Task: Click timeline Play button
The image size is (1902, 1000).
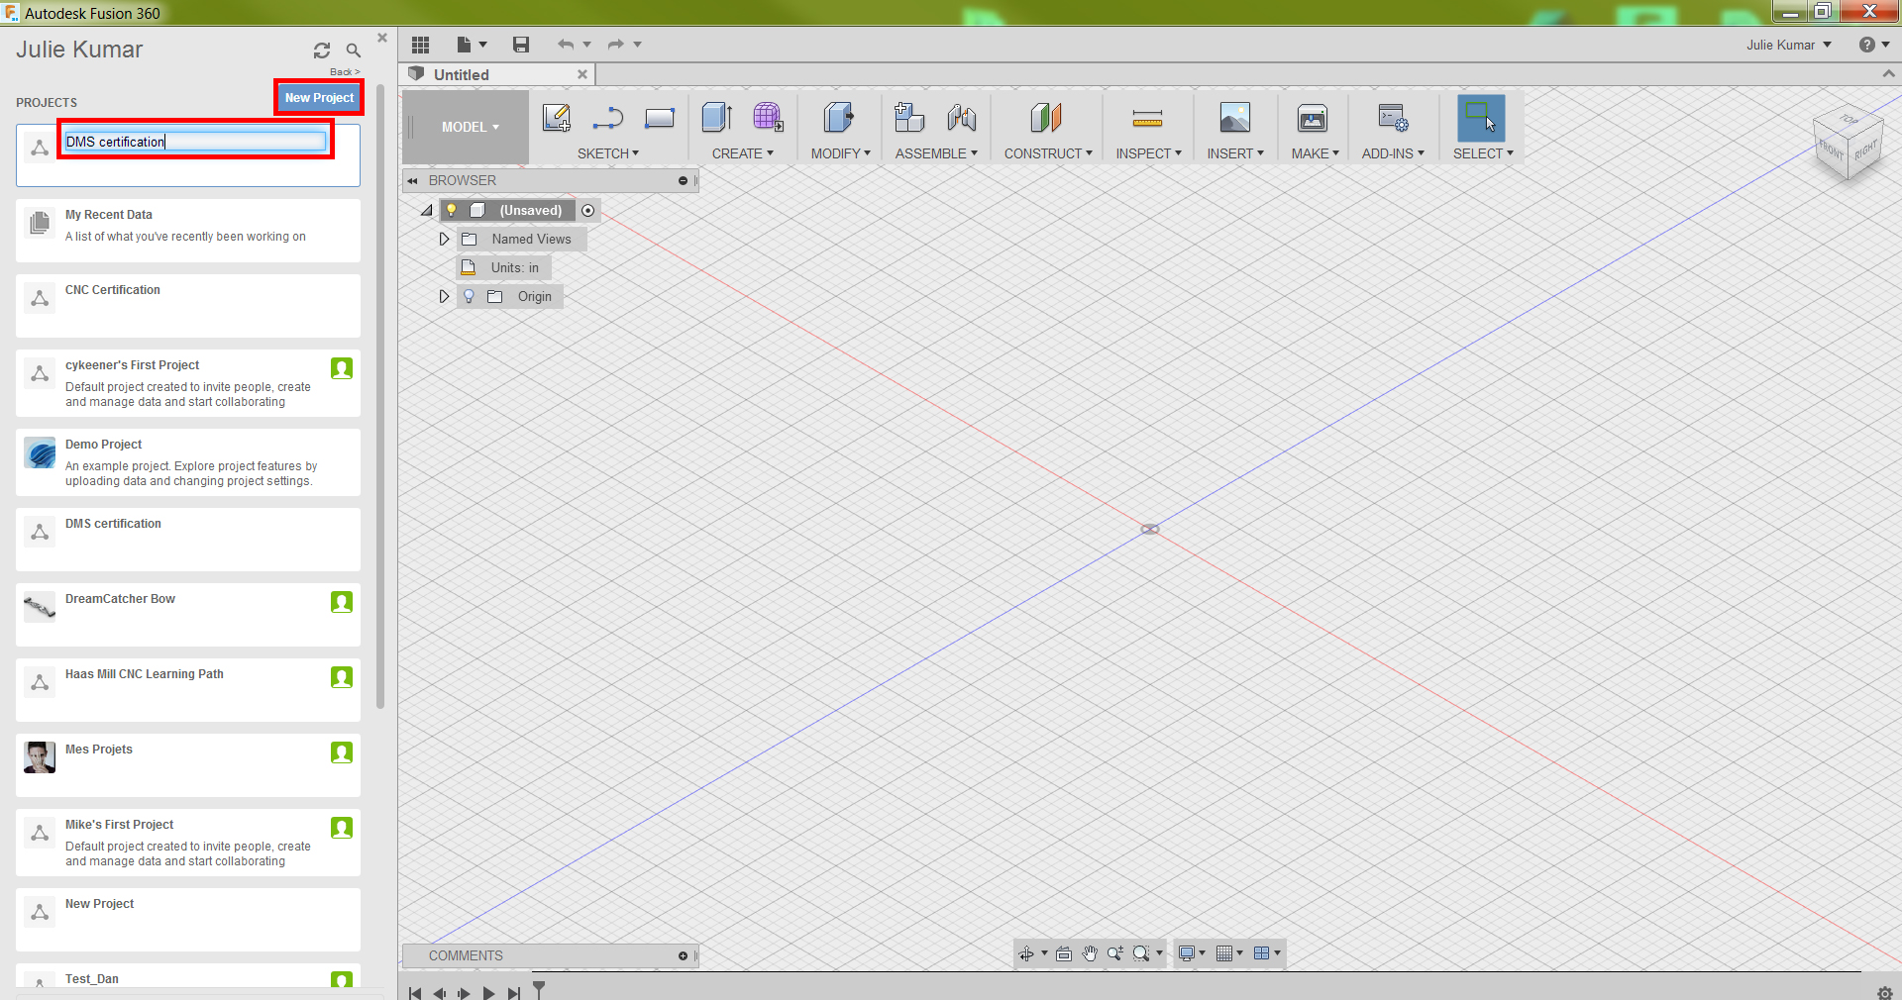Action: (488, 992)
